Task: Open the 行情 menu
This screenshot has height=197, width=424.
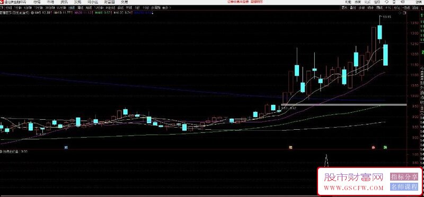Action: point(37,2)
